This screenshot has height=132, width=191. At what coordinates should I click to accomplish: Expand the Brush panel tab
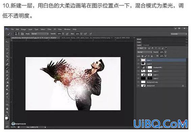139,39
